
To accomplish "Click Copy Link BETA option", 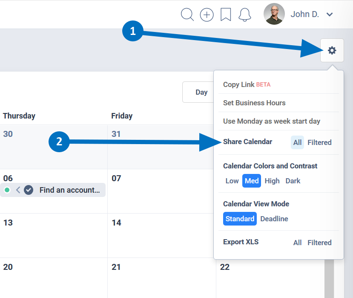I will coord(247,84).
